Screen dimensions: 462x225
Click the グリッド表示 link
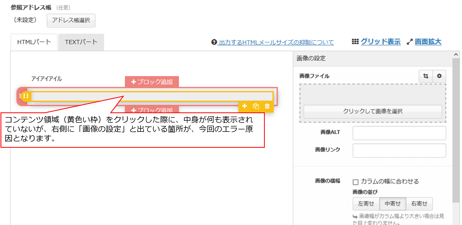pos(381,42)
